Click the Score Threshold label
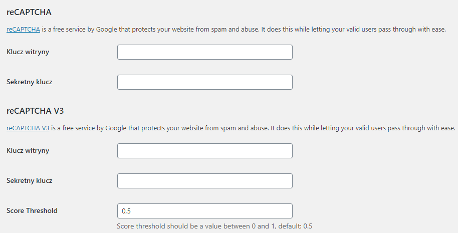The image size is (458, 233). [x=32, y=210]
